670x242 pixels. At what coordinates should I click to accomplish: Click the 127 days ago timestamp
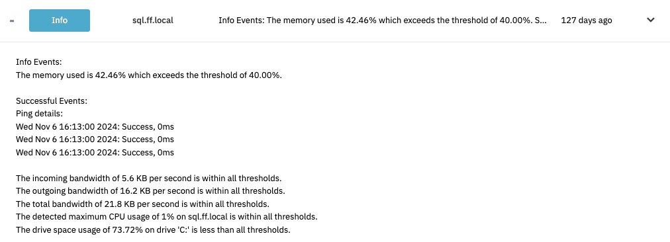pyautogui.click(x=587, y=20)
